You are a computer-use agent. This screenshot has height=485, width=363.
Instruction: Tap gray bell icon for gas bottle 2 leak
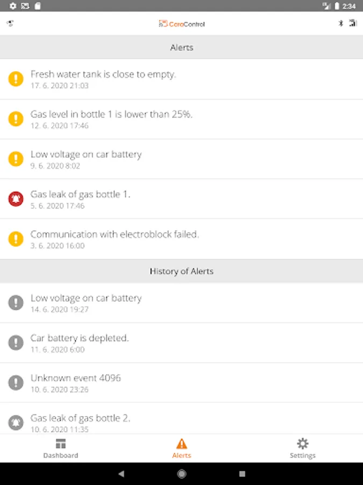click(16, 422)
